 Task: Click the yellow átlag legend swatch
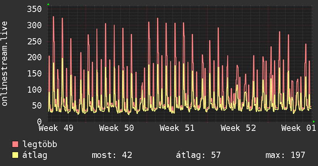click(x=15, y=155)
